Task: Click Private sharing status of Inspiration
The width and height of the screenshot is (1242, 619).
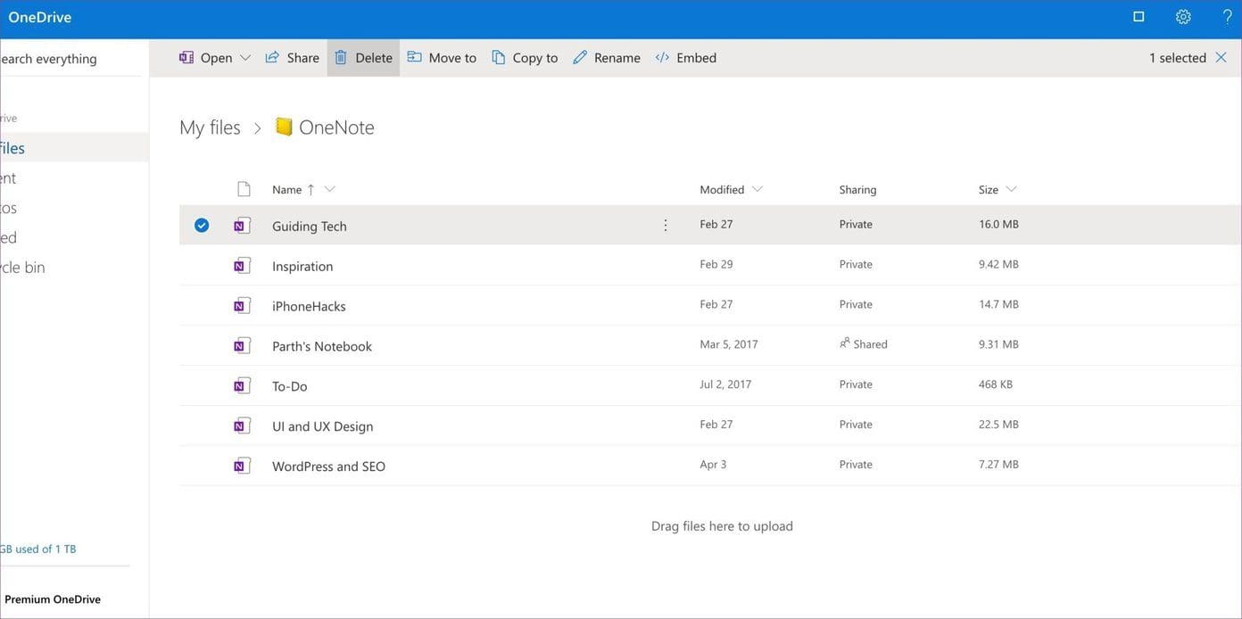Action: (856, 264)
